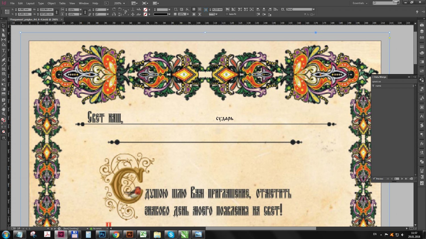Select the Pencil tool

coord(4,64)
